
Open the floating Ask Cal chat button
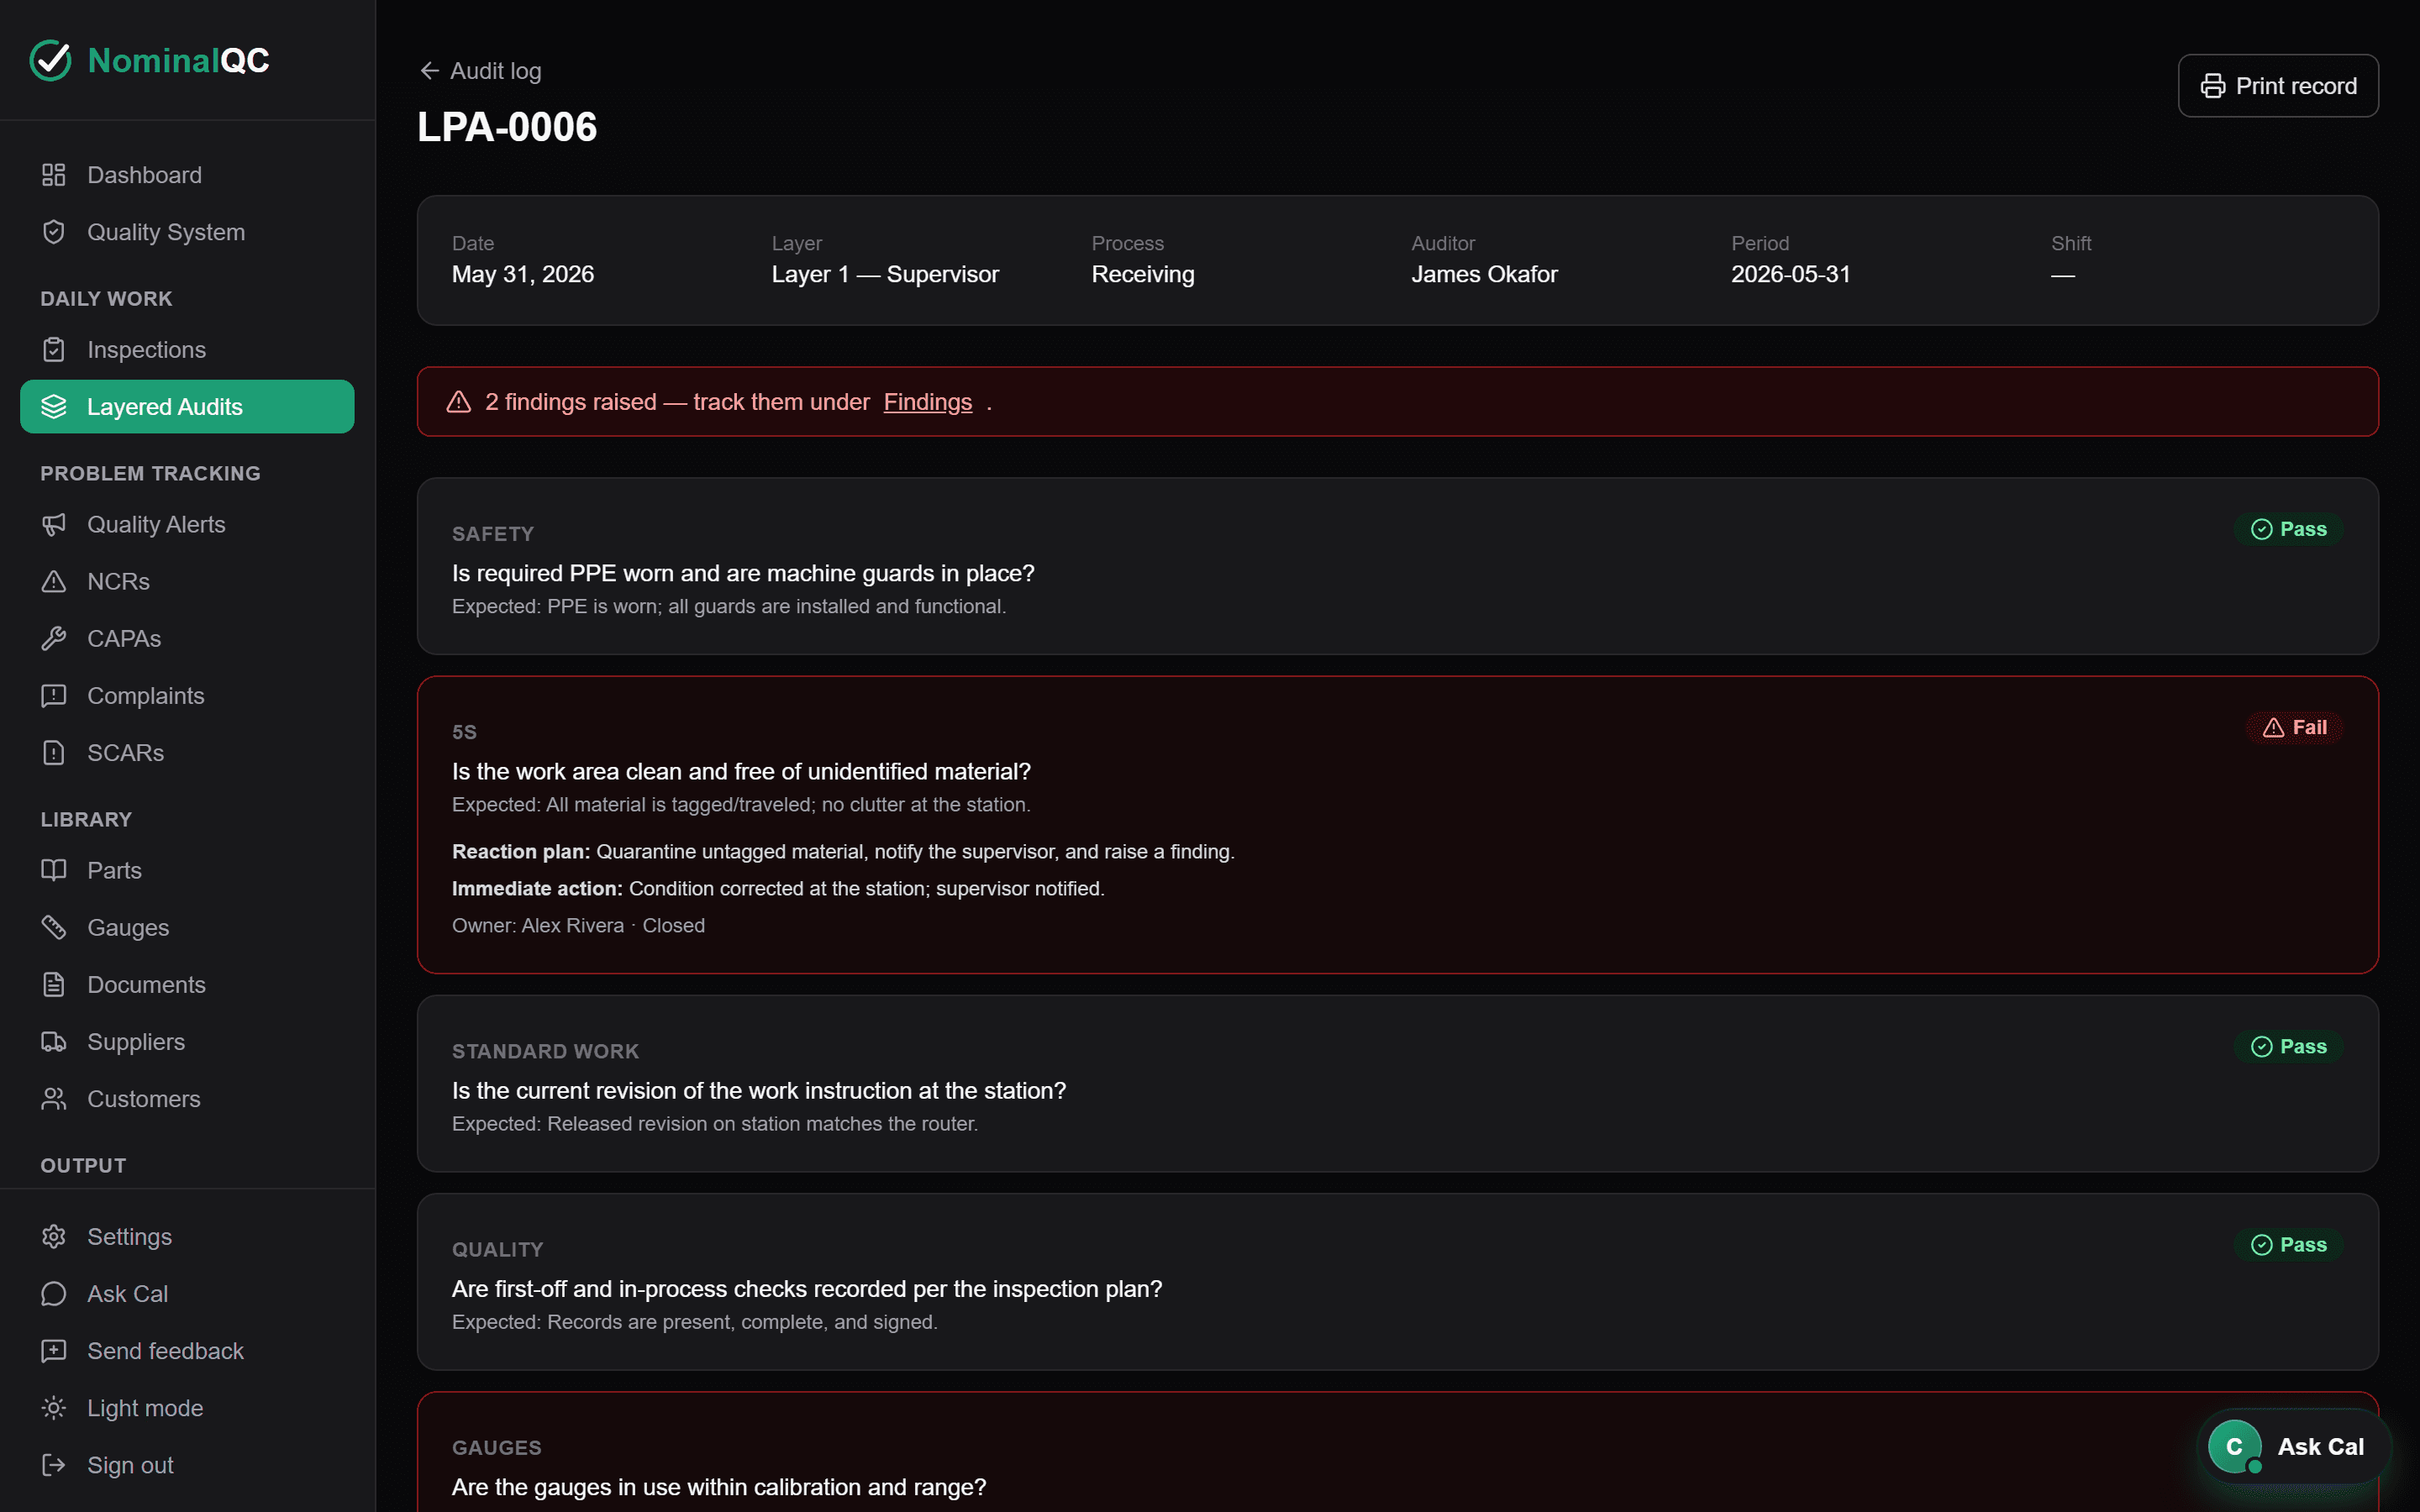(x=2296, y=1446)
